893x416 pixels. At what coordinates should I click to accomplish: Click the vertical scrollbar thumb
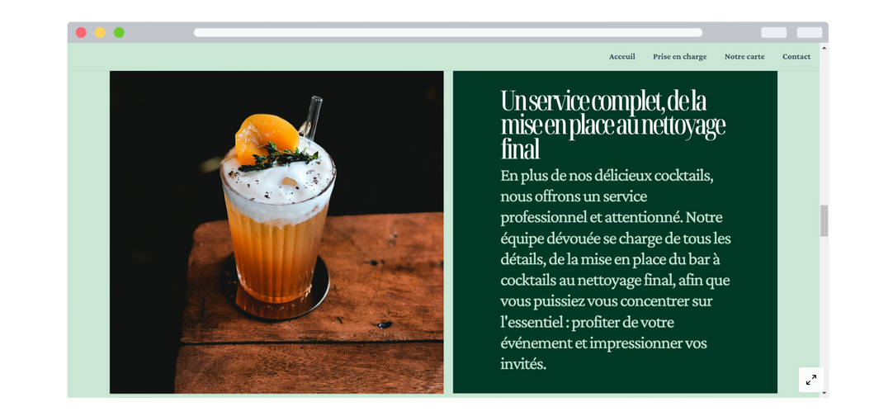pos(824,220)
